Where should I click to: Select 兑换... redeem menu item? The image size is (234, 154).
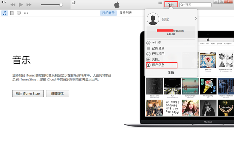[x=171, y=60]
